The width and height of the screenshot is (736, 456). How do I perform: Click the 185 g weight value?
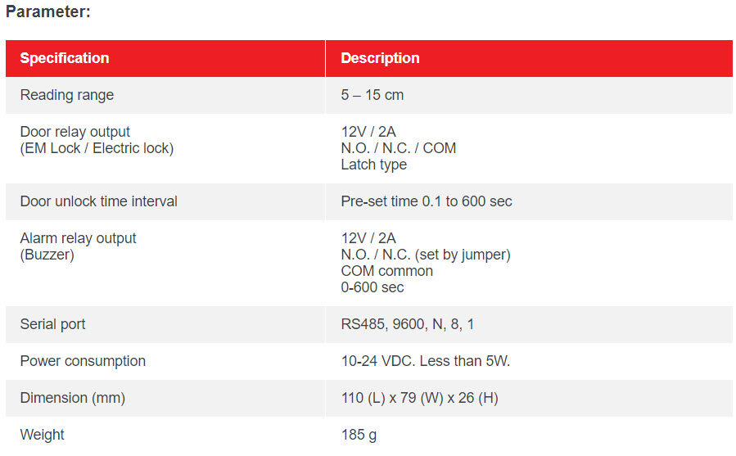tap(359, 436)
